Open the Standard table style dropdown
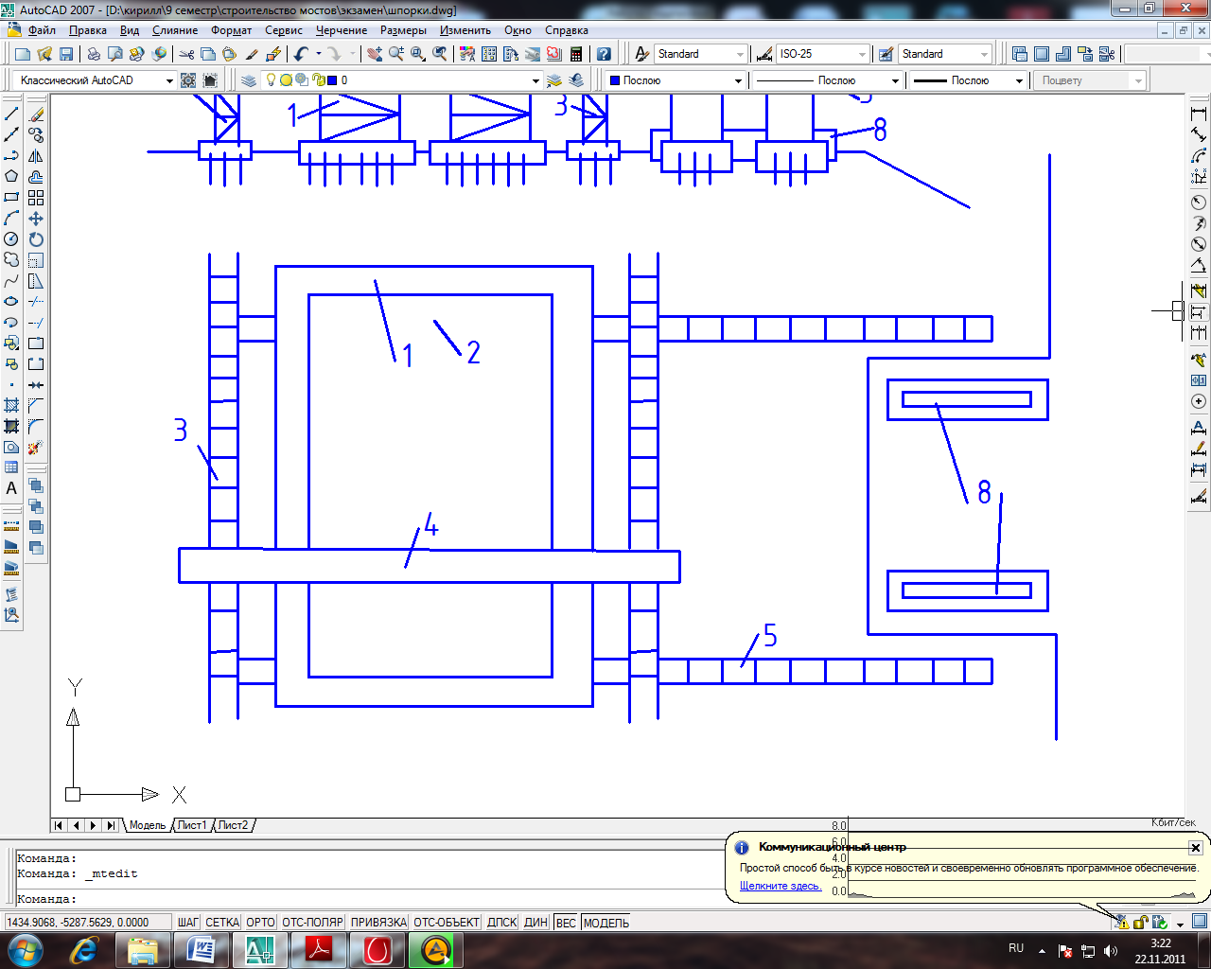 pyautogui.click(x=985, y=54)
